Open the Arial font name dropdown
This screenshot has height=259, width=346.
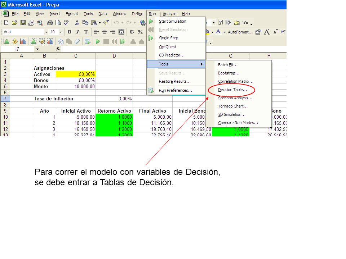point(46,32)
